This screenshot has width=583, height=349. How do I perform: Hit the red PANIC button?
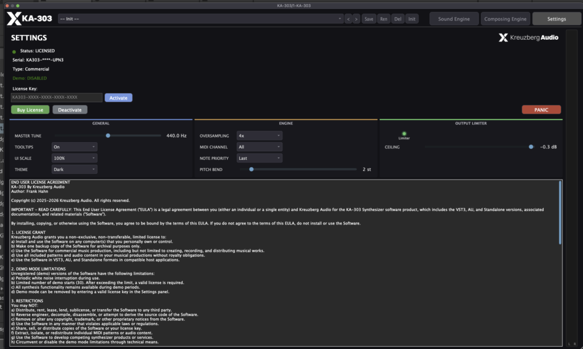click(541, 110)
